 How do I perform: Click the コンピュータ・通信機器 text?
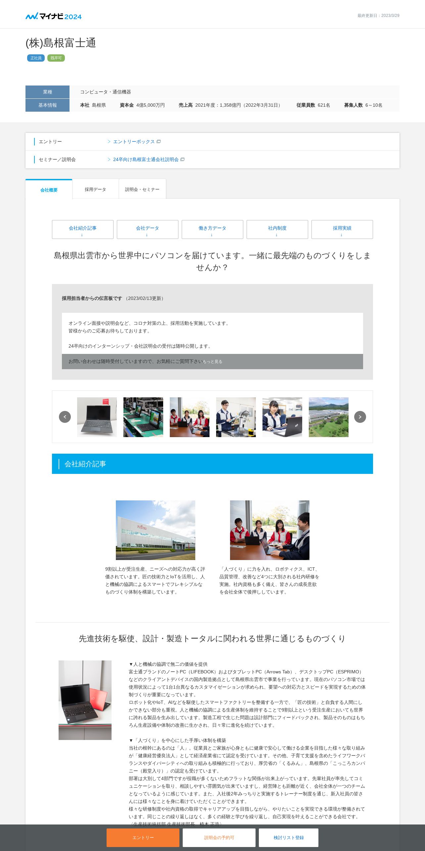click(x=106, y=92)
